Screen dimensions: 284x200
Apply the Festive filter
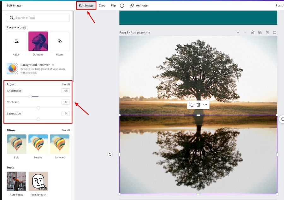[38, 144]
